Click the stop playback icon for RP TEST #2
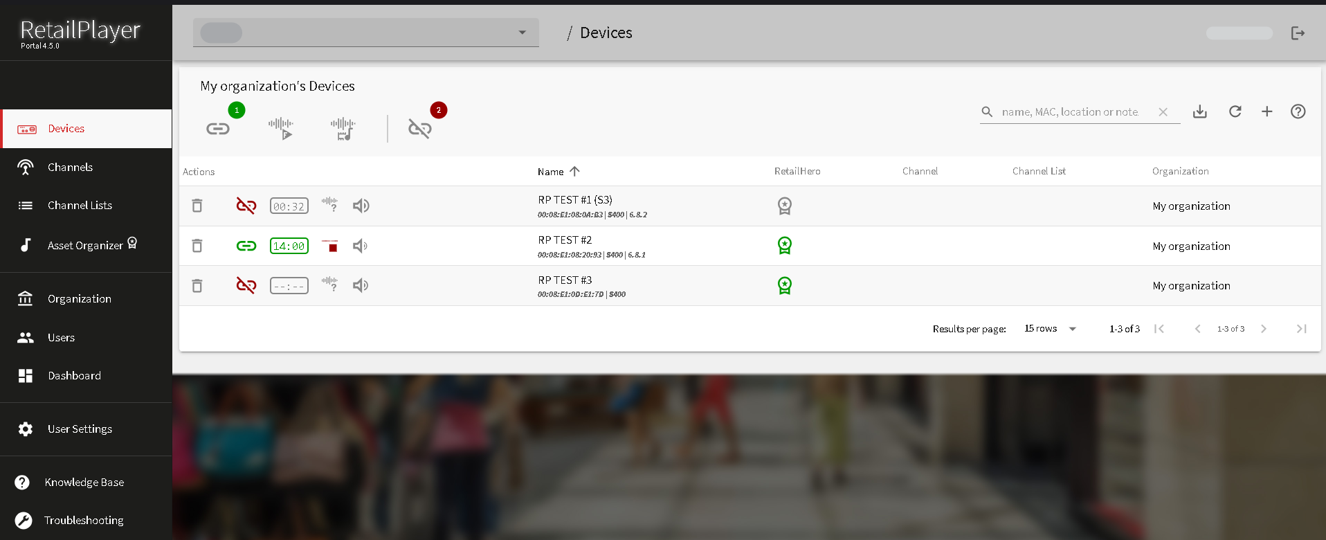This screenshot has height=540, width=1326. tap(332, 246)
